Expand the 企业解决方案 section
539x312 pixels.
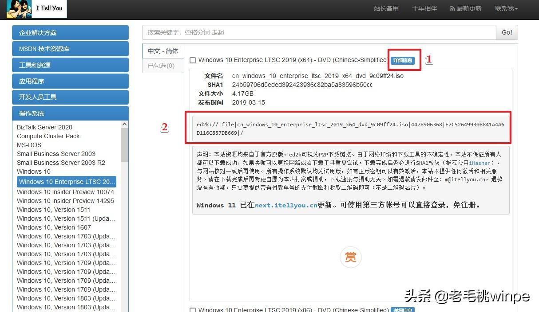pos(70,33)
